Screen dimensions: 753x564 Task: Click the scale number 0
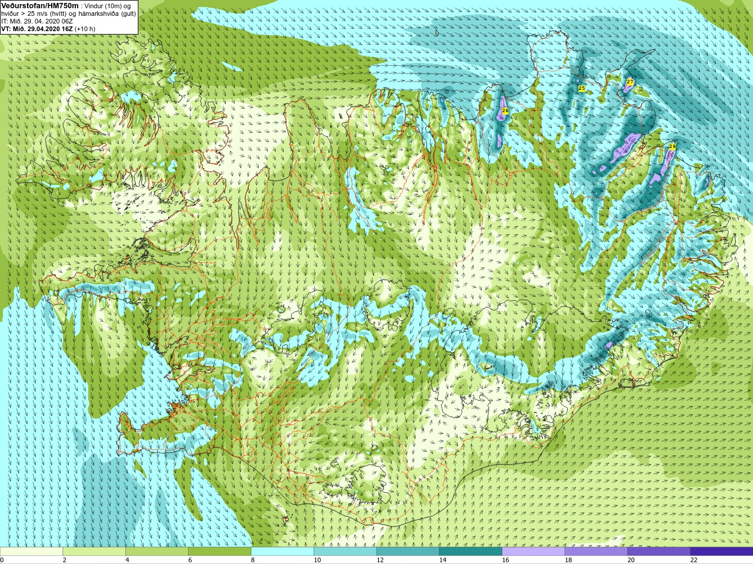[x=2, y=560]
